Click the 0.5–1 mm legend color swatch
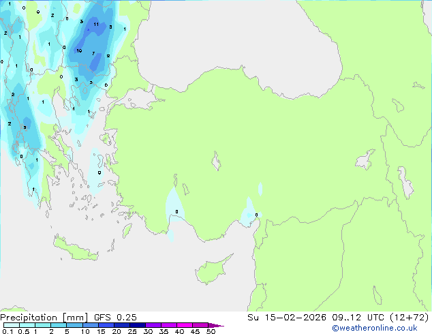Screen dimensions: 432x334 (x=27, y=325)
